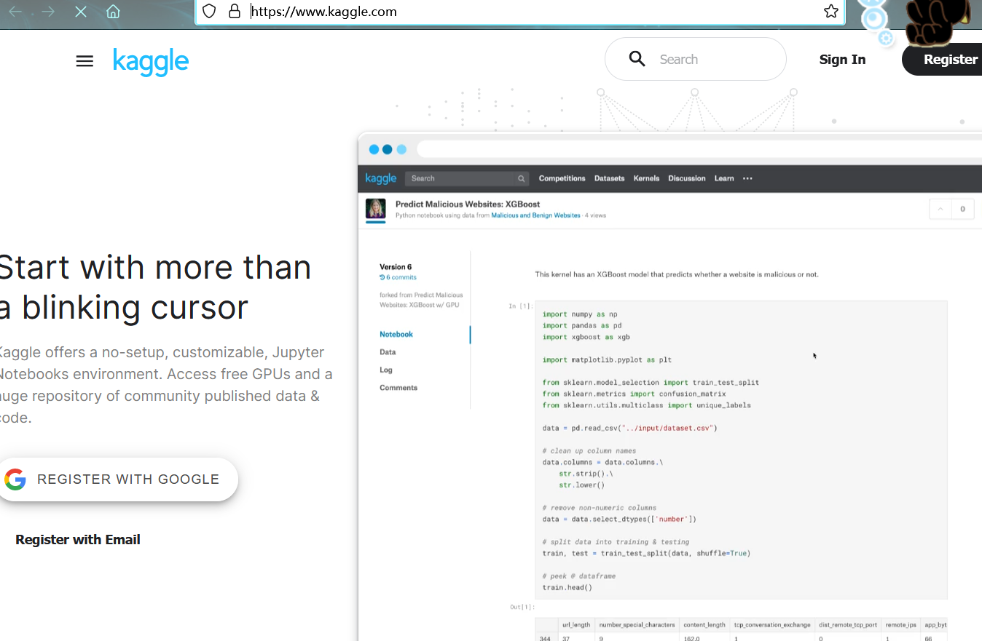The height and width of the screenshot is (641, 982).
Task: Click the browser back arrow
Action: [15, 12]
